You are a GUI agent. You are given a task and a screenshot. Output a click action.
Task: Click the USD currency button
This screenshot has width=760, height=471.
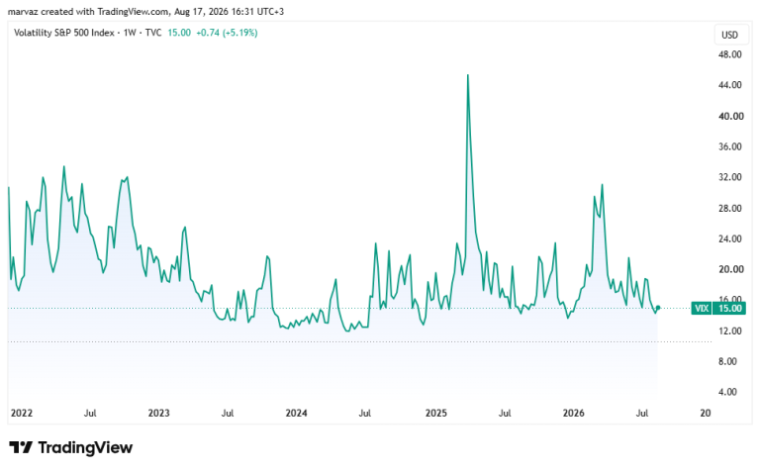coord(729,35)
